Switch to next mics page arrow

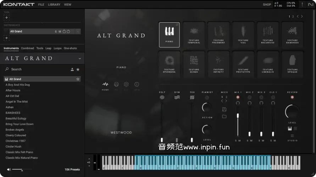coord(226,101)
